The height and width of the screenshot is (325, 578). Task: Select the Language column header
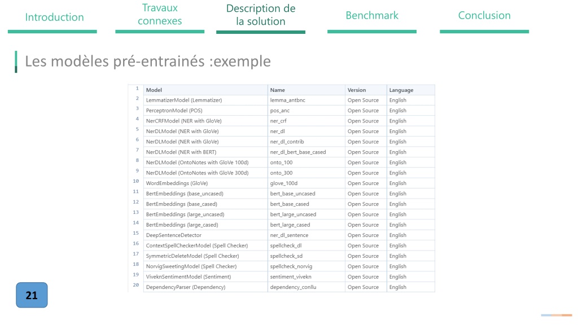point(411,90)
